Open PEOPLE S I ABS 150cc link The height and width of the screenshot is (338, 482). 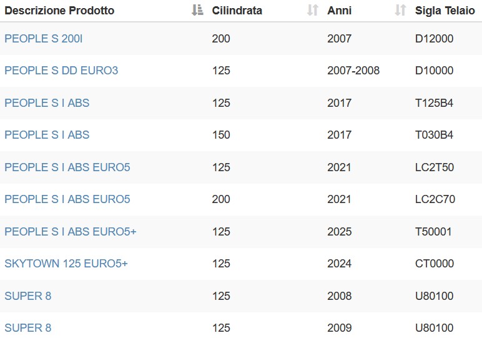(x=47, y=135)
